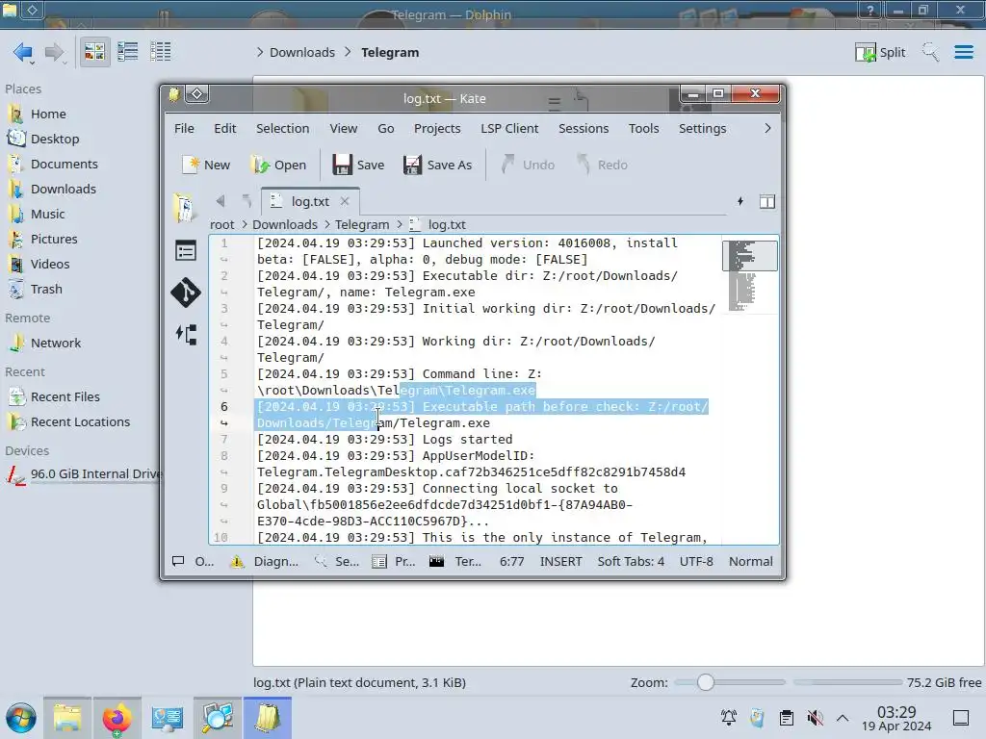Click Downloads in Kate's breadcrumb path
Screen dimensions: 986x739
tap(285, 224)
